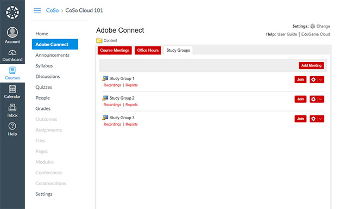Screen dimensions: 353x209
Task: Open the User Guide help link
Action: click(287, 34)
